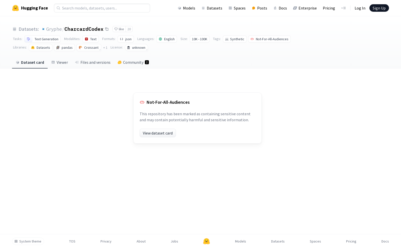Copy dataset name with the copy icon
The image size is (401, 250).
tap(107, 29)
